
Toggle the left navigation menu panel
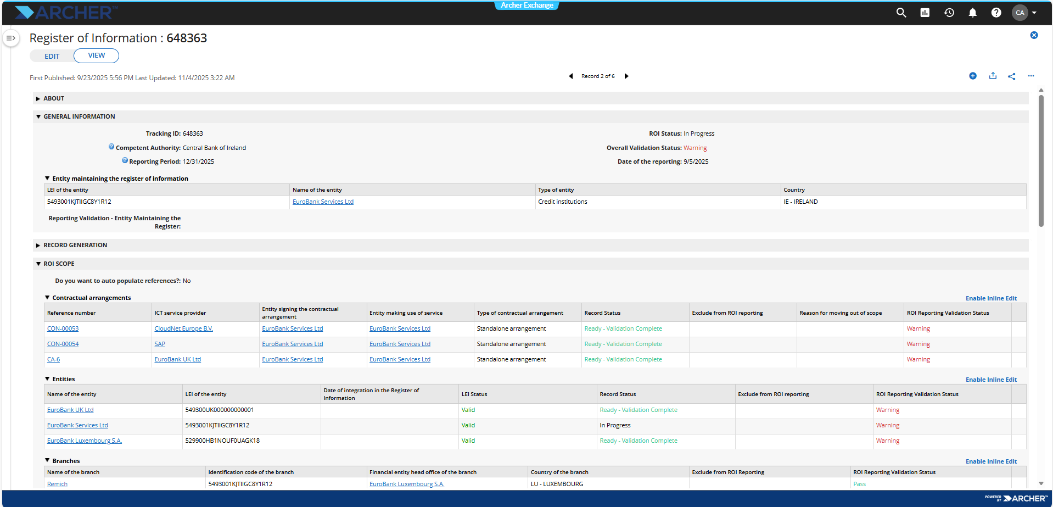tap(11, 38)
